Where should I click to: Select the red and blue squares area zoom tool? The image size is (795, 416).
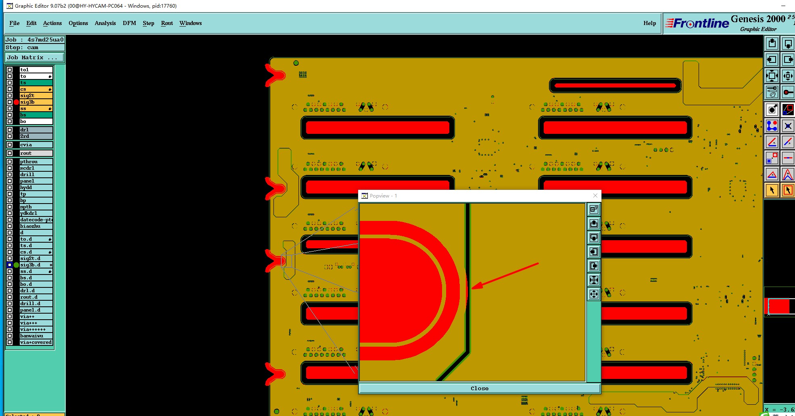tap(788, 109)
